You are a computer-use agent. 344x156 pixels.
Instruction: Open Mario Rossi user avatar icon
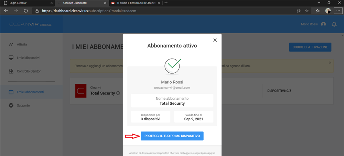pyautogui.click(x=323, y=24)
